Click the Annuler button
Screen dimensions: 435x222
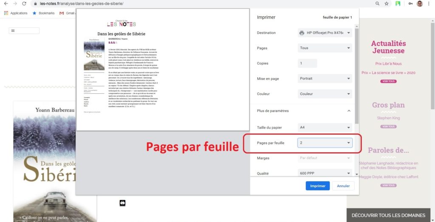343,186
